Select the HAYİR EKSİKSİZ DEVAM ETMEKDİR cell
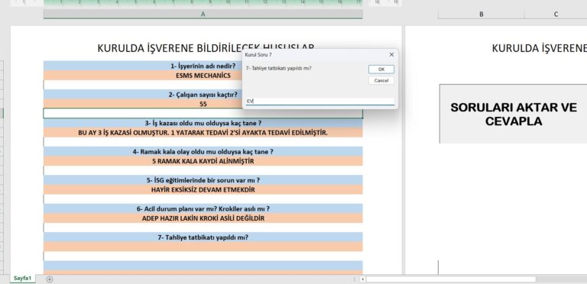 (203, 189)
